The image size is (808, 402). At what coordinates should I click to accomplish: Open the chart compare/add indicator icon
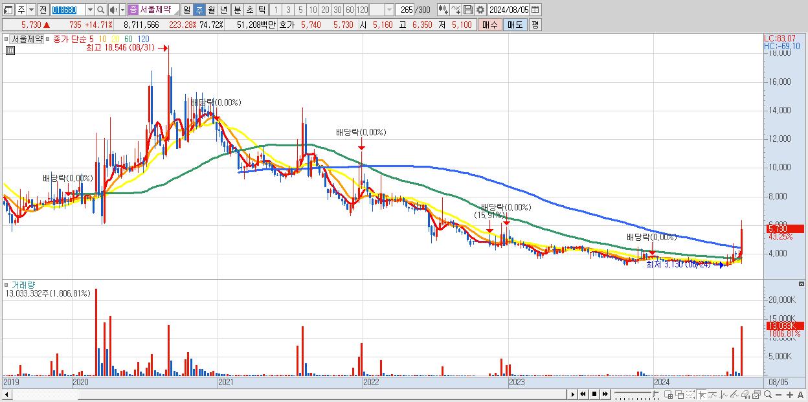click(x=443, y=10)
